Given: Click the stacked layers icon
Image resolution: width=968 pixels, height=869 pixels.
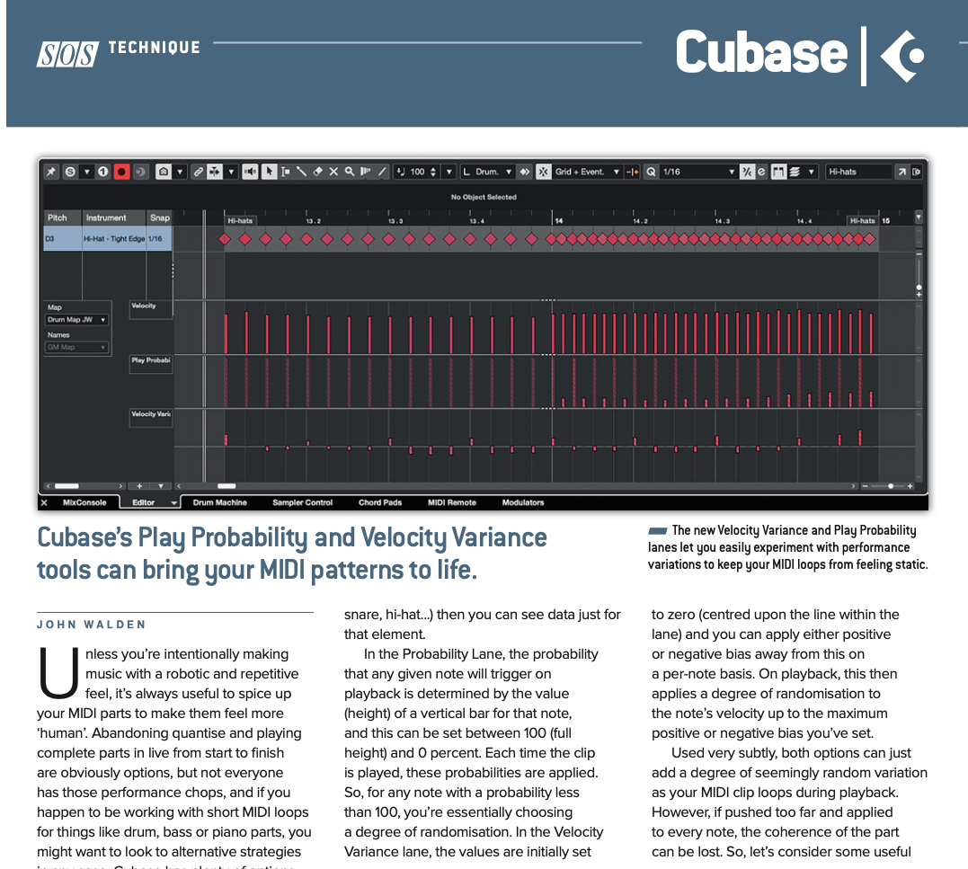Looking at the screenshot, I should [x=795, y=172].
